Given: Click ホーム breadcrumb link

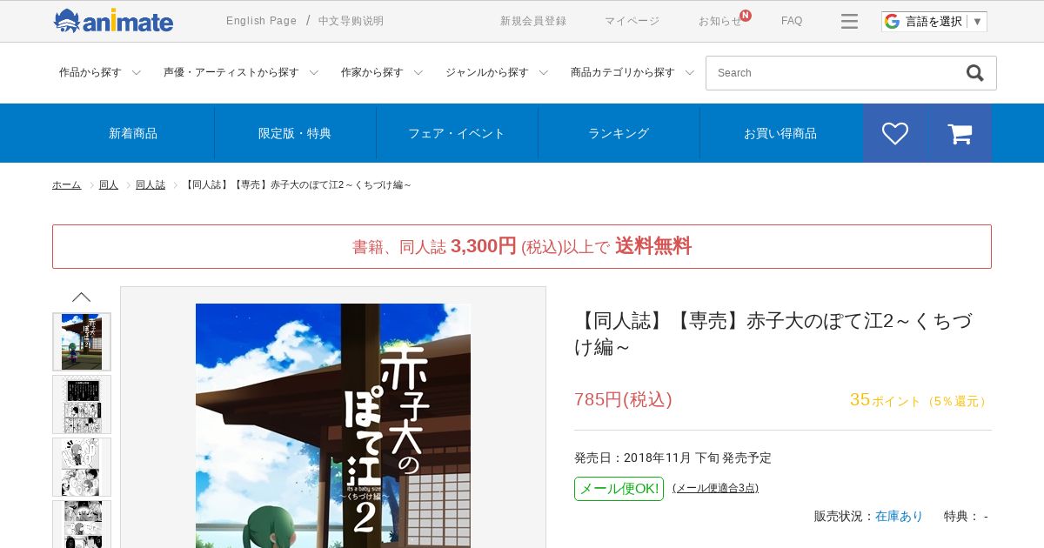Looking at the screenshot, I should (x=66, y=184).
